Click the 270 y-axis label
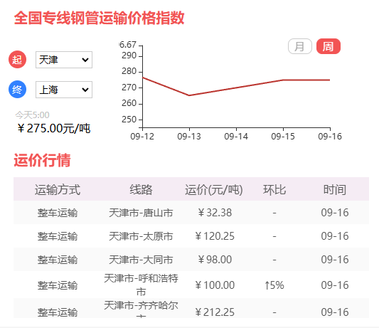The image size is (379, 328). click(129, 88)
